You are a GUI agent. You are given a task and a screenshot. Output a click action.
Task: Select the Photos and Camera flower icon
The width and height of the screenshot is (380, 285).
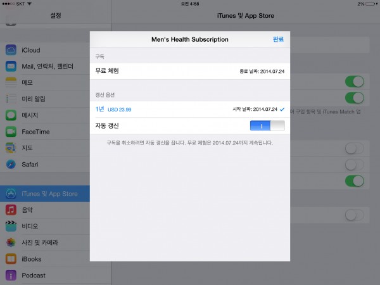tap(11, 243)
